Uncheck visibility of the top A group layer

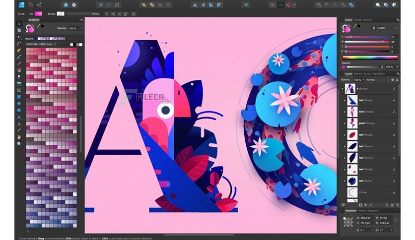pyautogui.click(x=394, y=89)
